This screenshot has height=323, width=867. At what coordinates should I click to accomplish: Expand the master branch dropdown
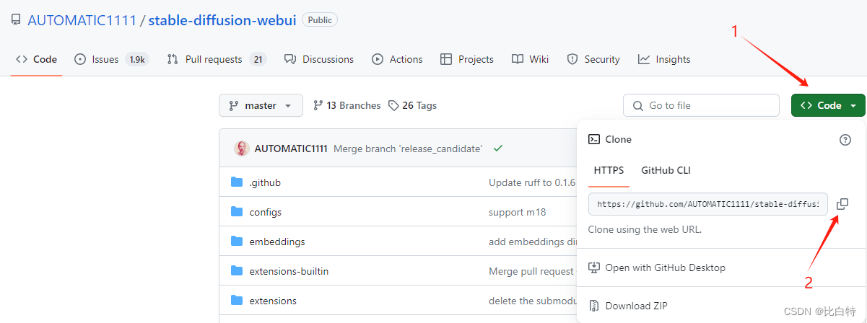[261, 105]
